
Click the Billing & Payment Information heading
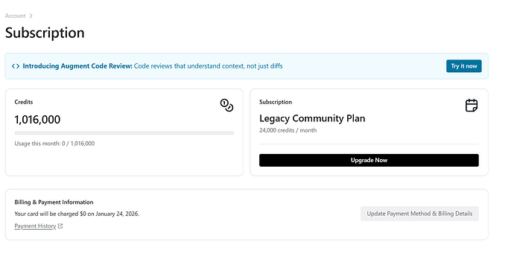54,202
